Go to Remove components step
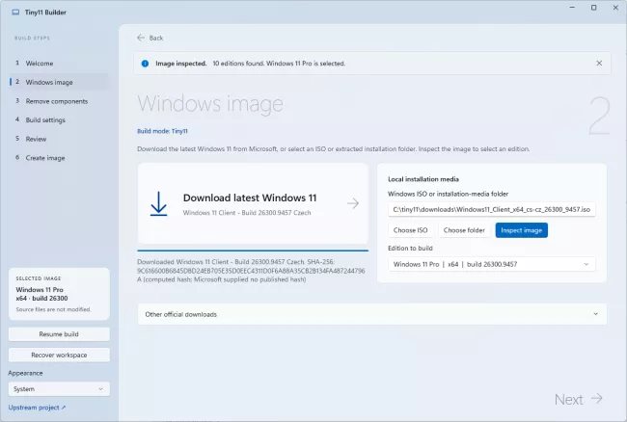The image size is (627, 422). tap(59, 101)
